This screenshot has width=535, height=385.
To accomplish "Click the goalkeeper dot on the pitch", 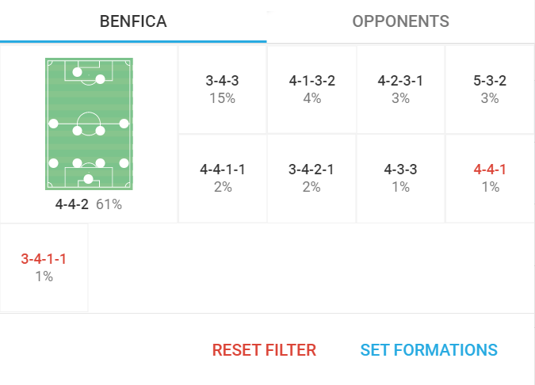I will [89, 179].
